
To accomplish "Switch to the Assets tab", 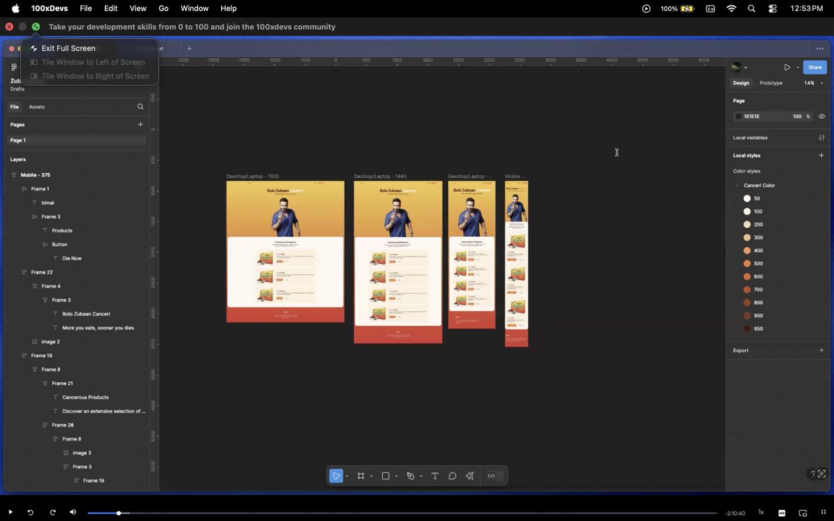I will [x=37, y=107].
